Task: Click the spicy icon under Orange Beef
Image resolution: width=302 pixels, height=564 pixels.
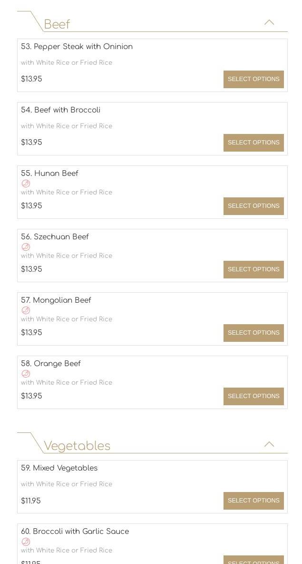Action: coord(26,374)
